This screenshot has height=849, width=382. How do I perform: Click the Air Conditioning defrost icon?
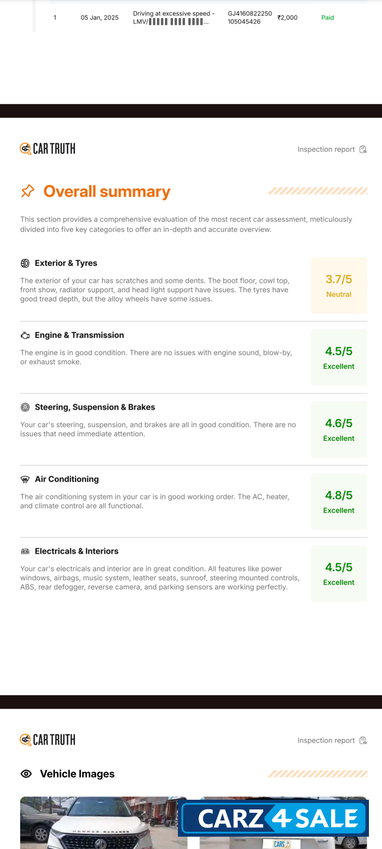tap(25, 480)
